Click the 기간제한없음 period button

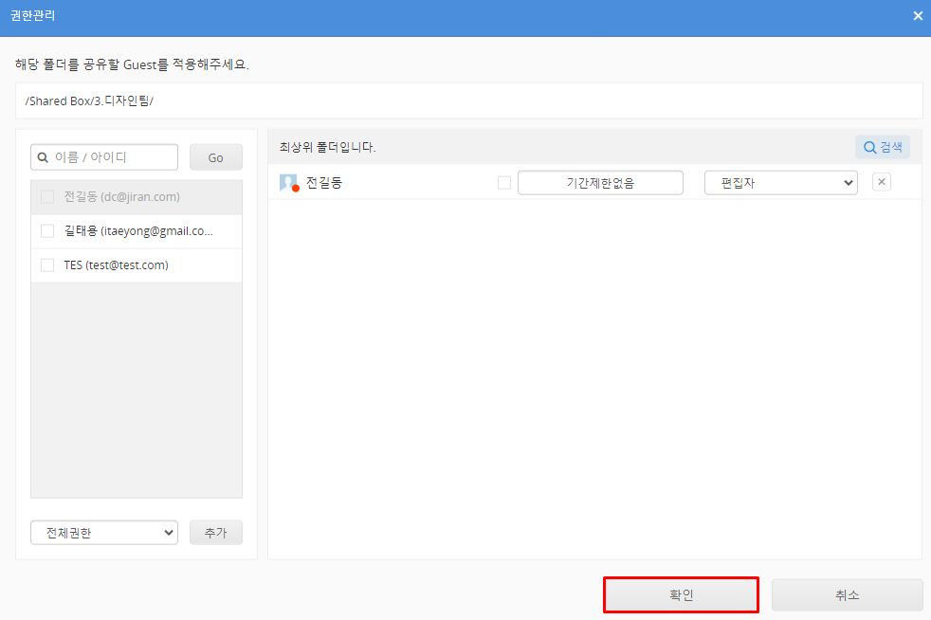pos(600,183)
